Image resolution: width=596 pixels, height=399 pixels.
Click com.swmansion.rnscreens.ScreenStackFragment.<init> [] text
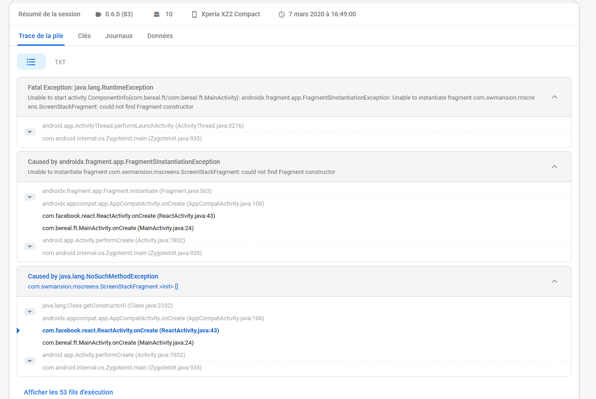103,287
